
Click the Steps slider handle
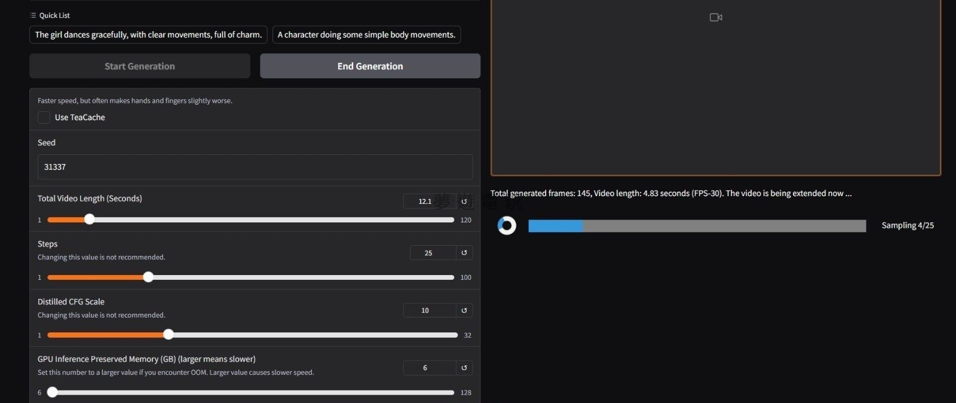coord(148,277)
